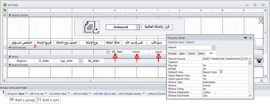Select the 'نوع الإعانة' header label

(92, 43)
